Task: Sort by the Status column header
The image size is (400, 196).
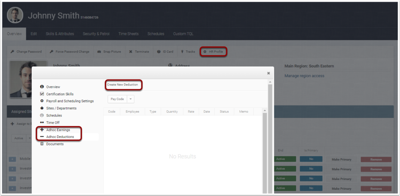Action: click(x=224, y=111)
